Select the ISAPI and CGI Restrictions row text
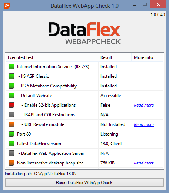The width and height of the screenshot is (169, 193). click(x=48, y=115)
